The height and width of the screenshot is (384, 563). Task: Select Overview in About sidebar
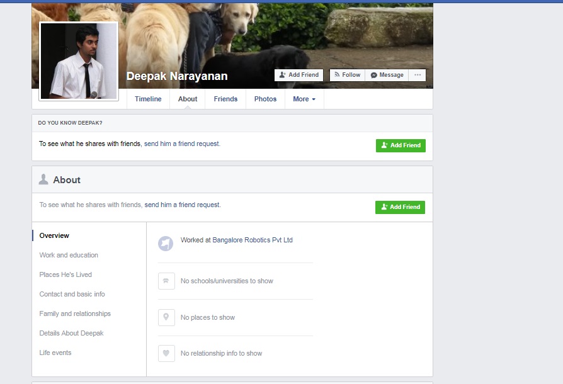coord(54,236)
